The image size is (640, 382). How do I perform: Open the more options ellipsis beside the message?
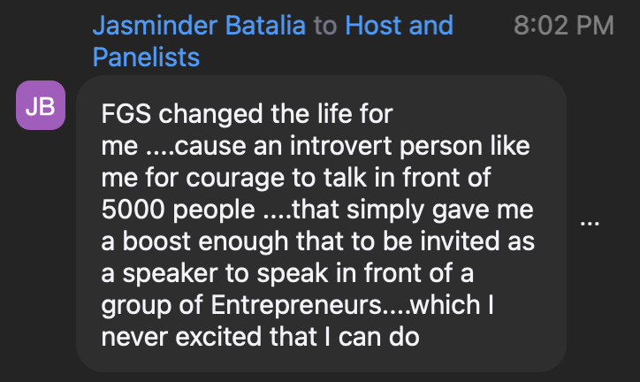(589, 224)
